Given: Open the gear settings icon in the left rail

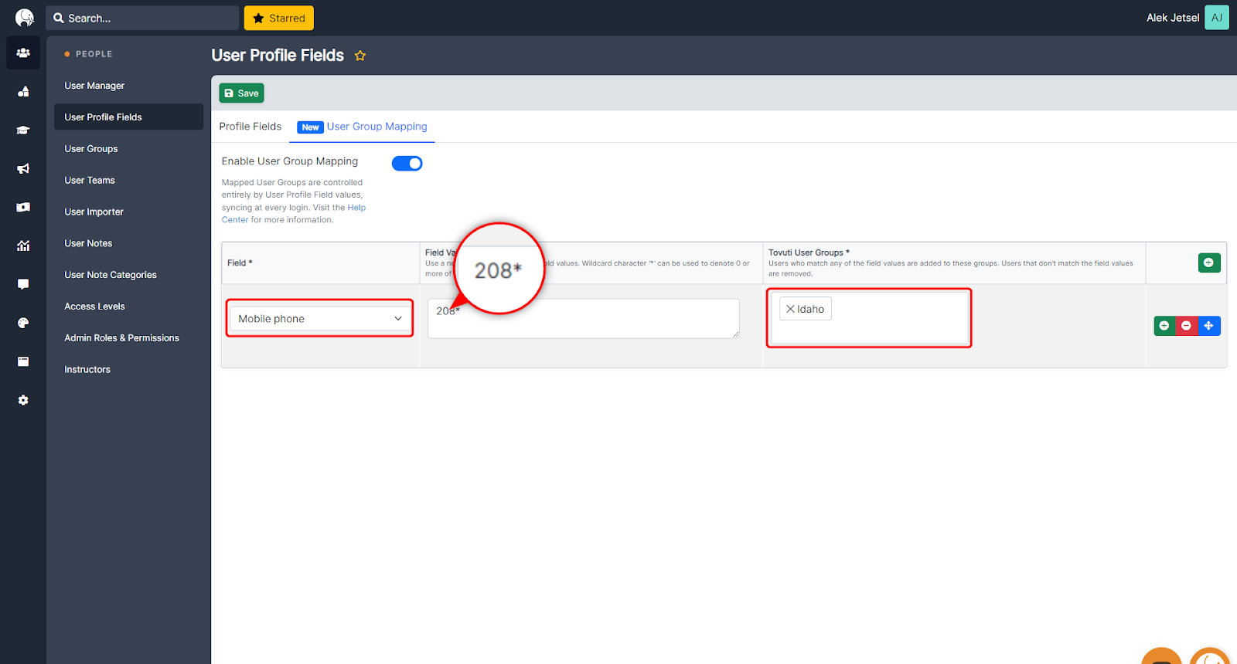Looking at the screenshot, I should (23, 400).
